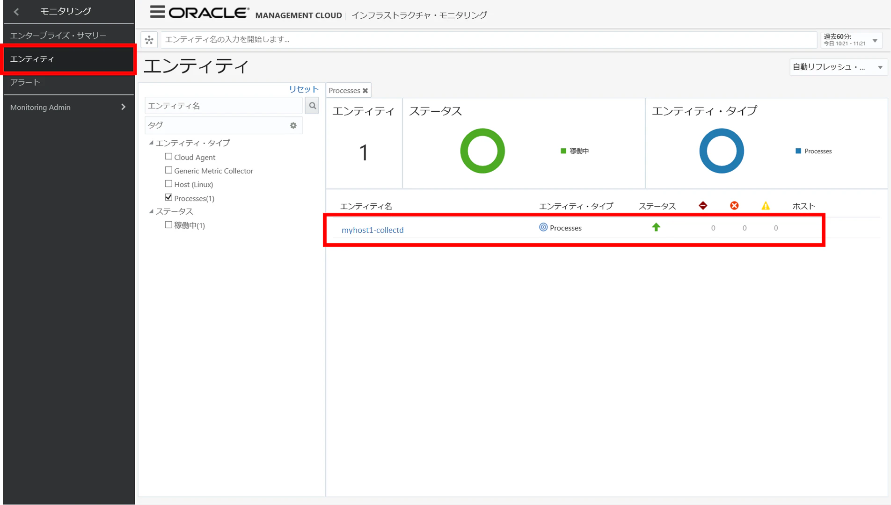Click the green up-arrow status of myhost1-collectd

click(x=656, y=227)
